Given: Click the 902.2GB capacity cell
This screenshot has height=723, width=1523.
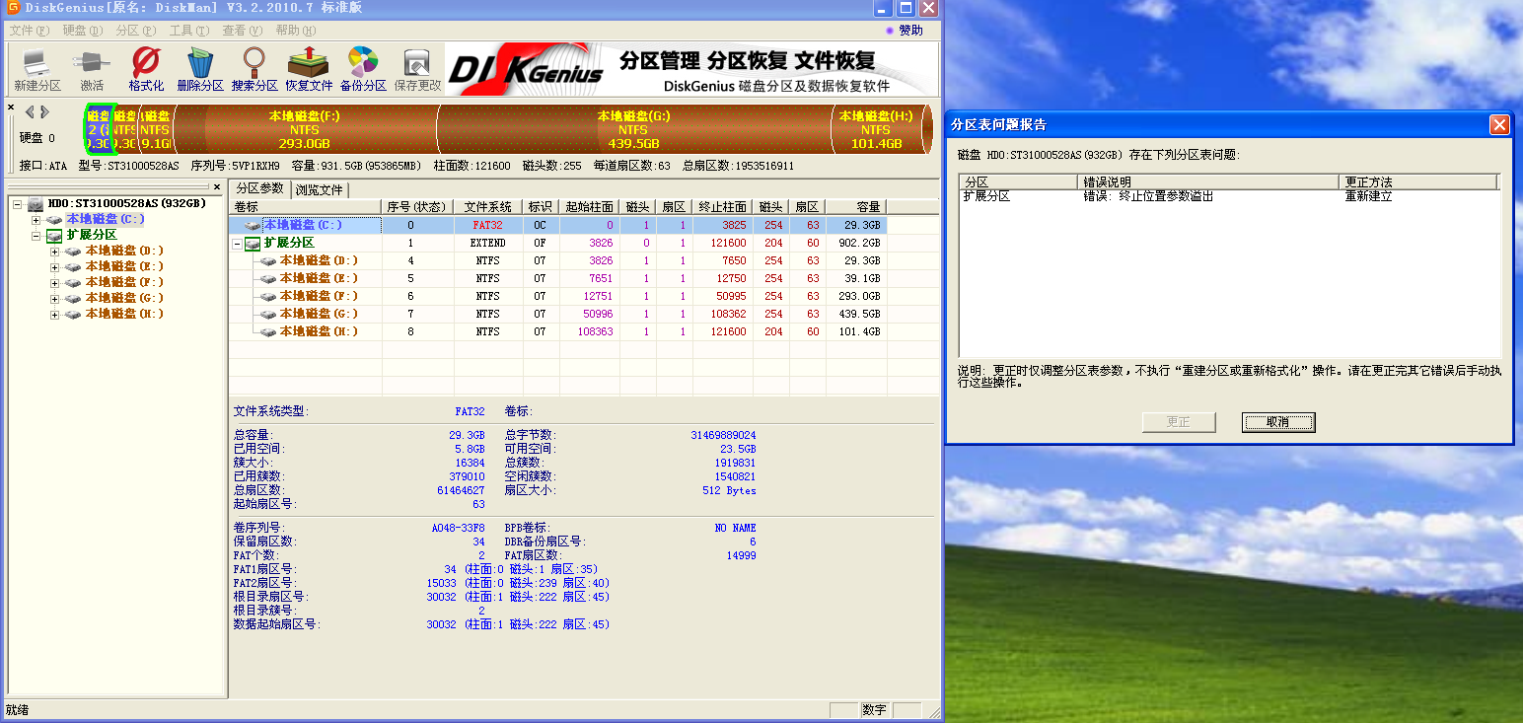Looking at the screenshot, I should pyautogui.click(x=855, y=243).
